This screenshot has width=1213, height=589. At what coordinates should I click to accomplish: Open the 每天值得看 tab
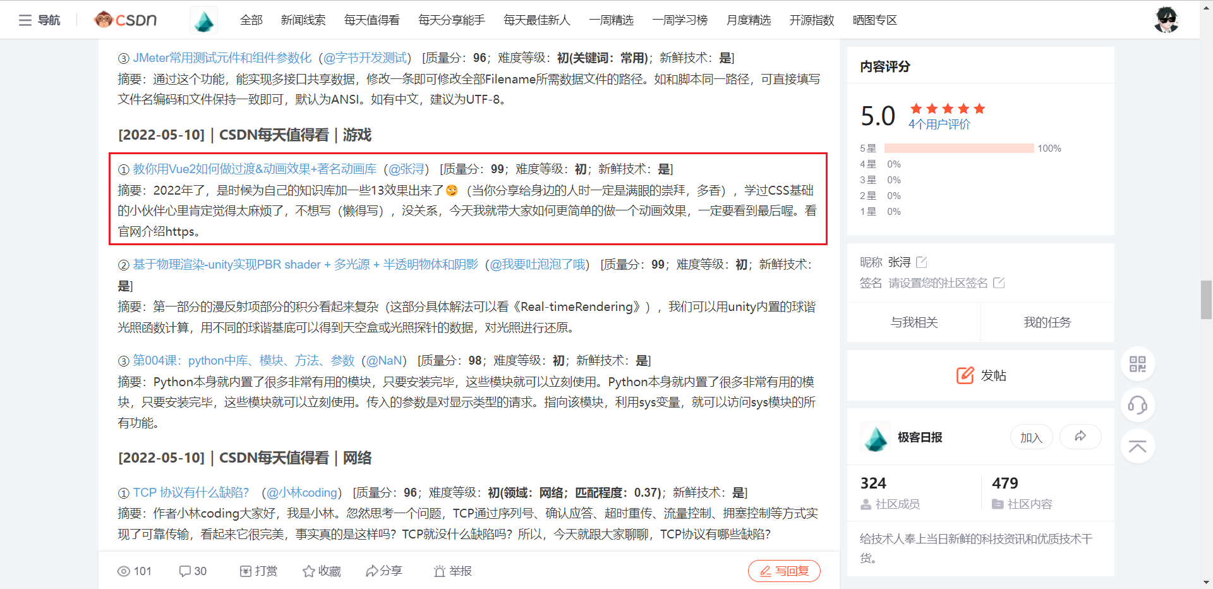371,20
